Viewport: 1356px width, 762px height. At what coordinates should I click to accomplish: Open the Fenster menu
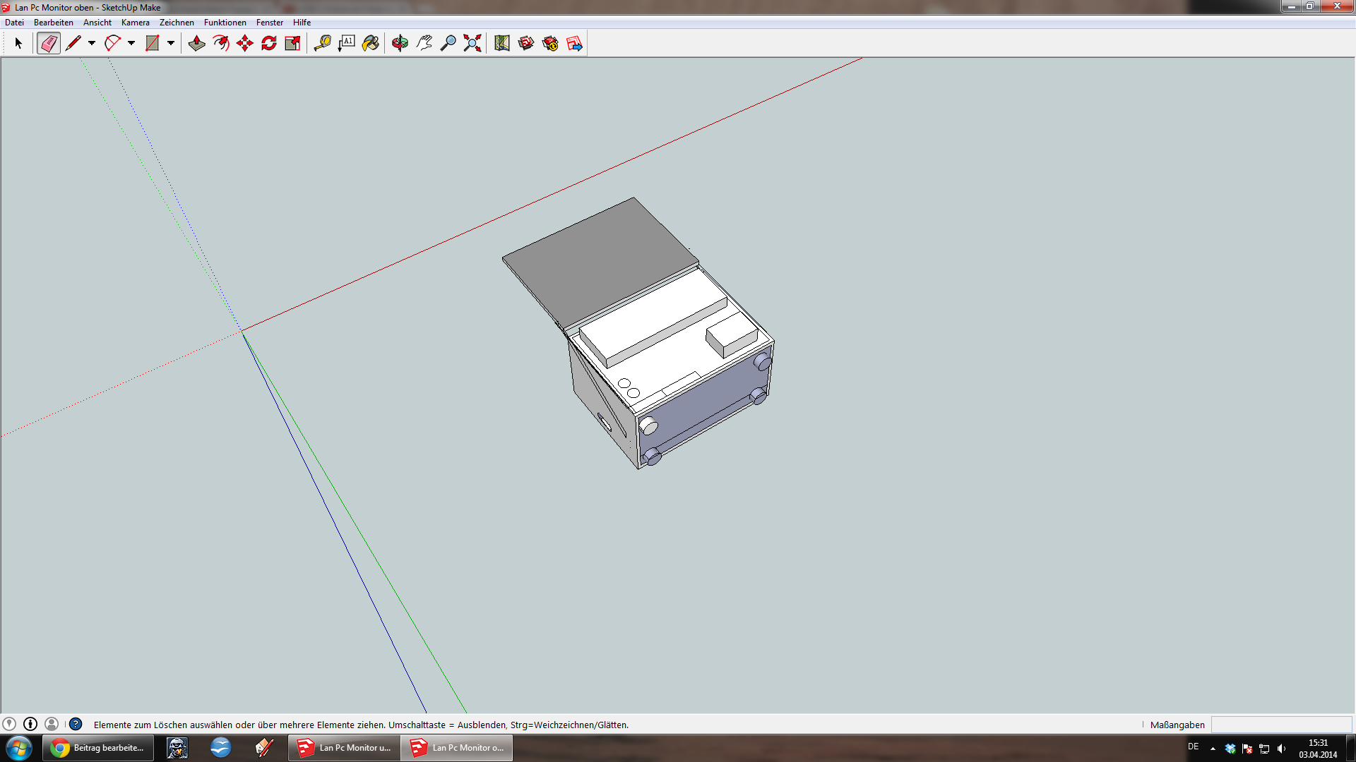269,23
